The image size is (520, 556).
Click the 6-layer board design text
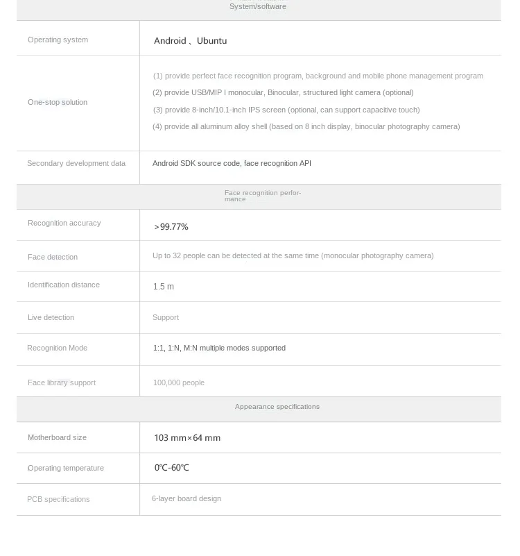[187, 499]
